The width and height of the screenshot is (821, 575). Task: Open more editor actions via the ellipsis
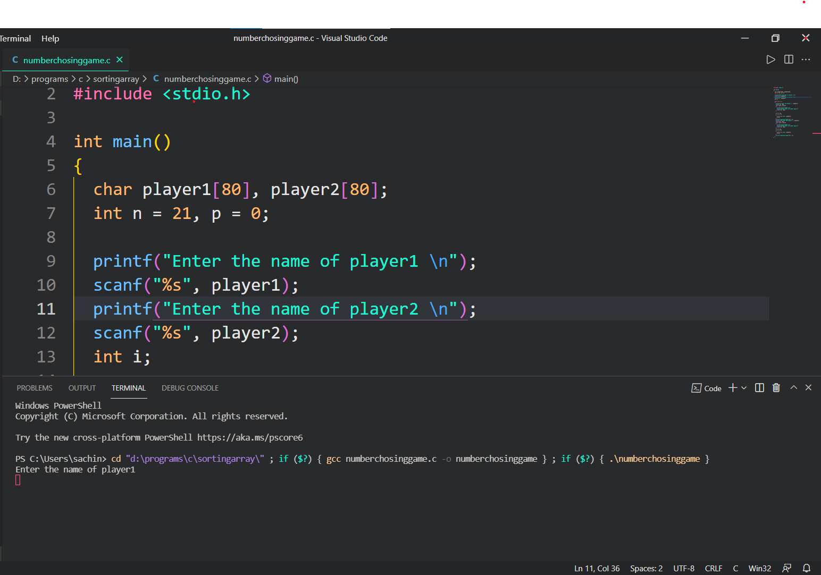coord(806,60)
